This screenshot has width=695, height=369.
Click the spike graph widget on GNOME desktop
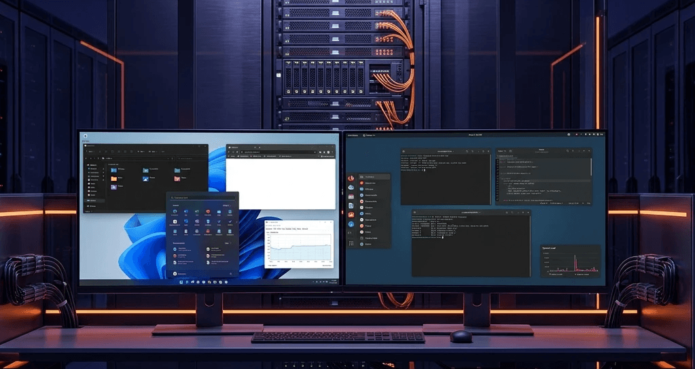click(571, 261)
